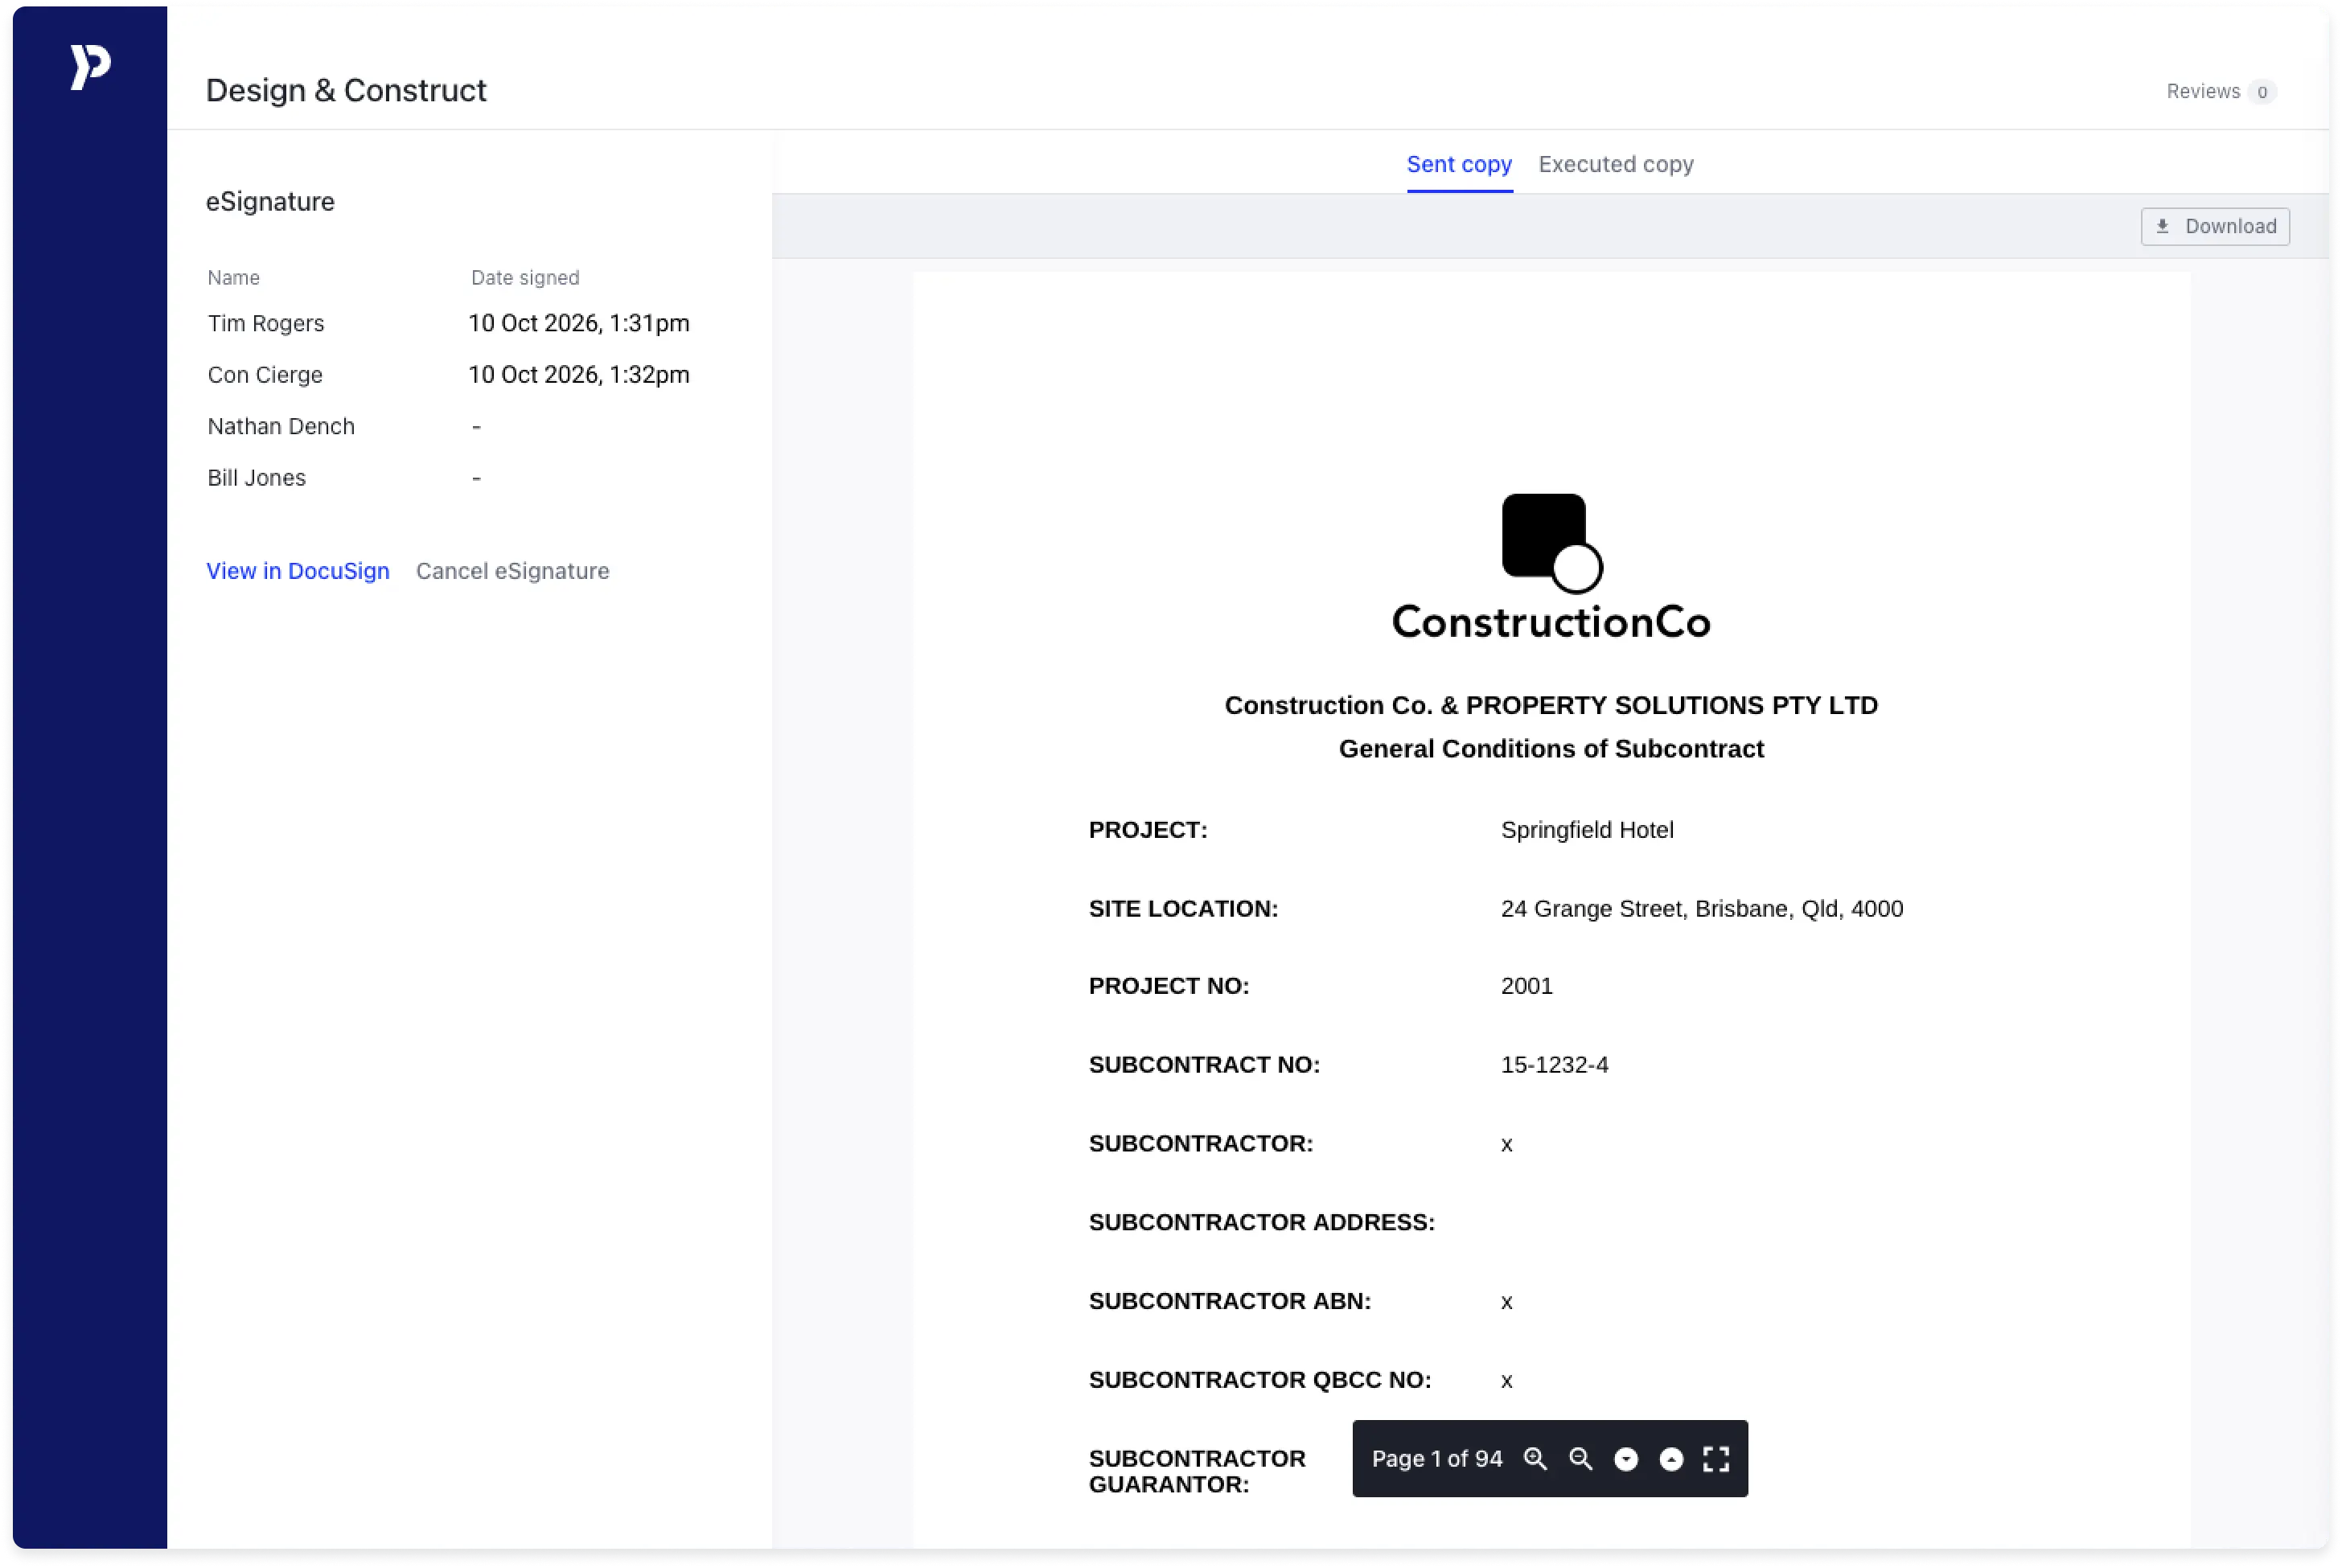Click the app logo in the sidebar
2342x1568 pixels.
click(90, 67)
